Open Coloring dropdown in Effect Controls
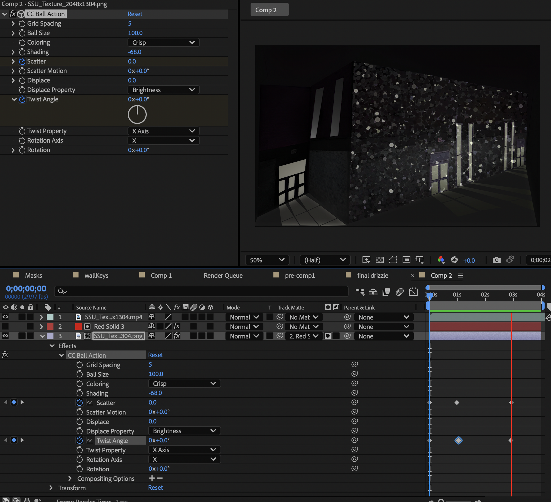The width and height of the screenshot is (551, 502). (163, 42)
